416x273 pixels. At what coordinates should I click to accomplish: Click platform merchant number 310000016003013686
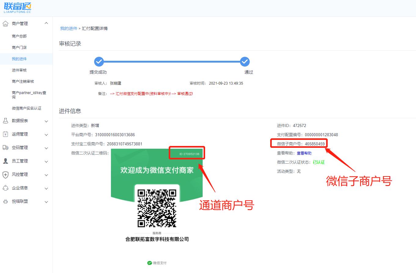(x=115, y=135)
